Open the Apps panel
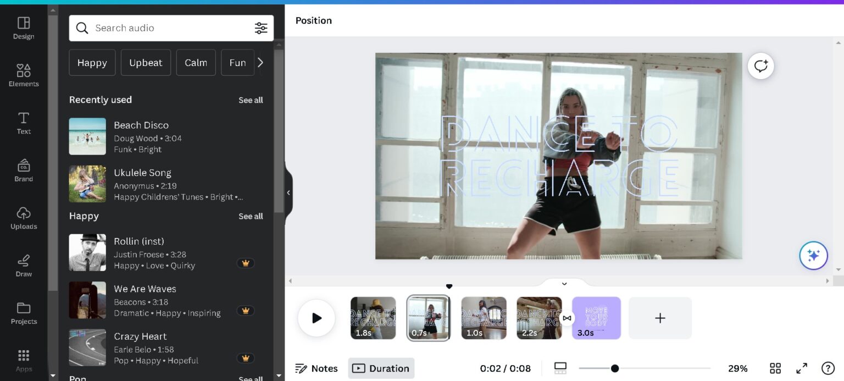Image resolution: width=844 pixels, height=381 pixels. [x=23, y=357]
